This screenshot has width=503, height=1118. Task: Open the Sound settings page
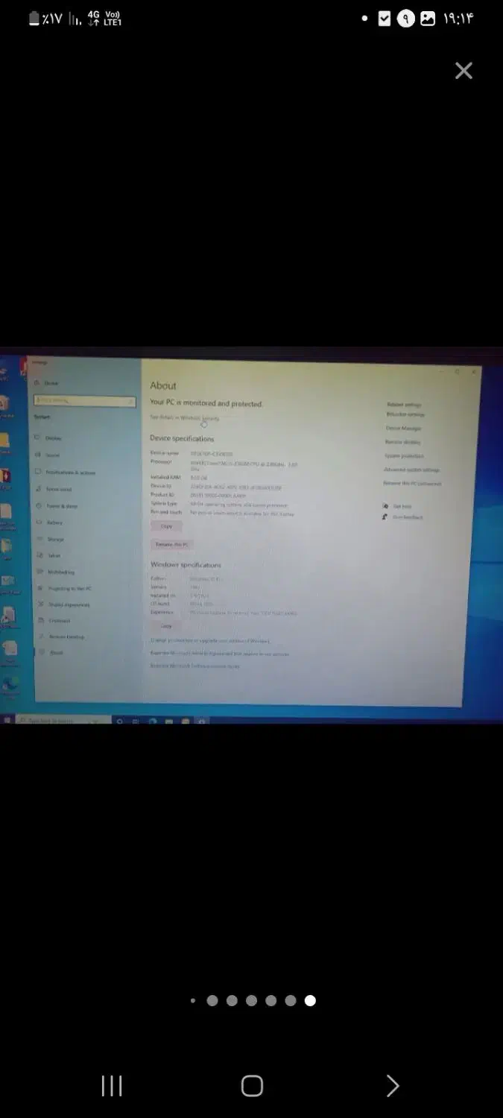tap(48, 455)
